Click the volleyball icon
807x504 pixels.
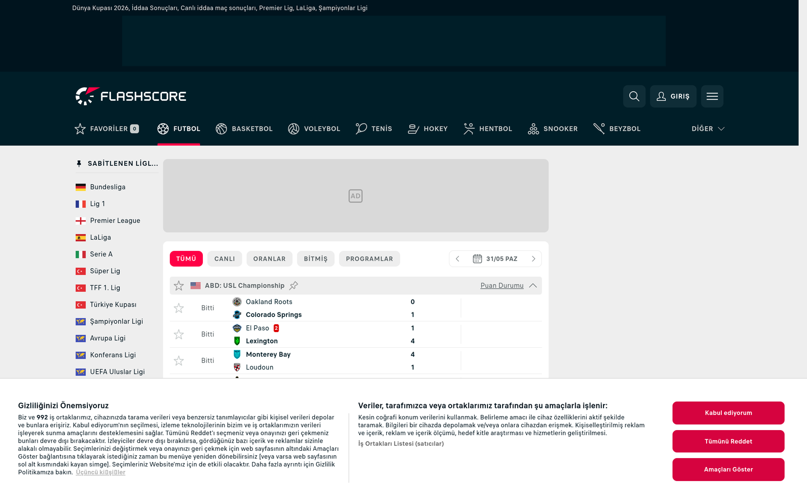click(x=294, y=129)
